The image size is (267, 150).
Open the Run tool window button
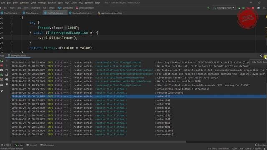click(19, 145)
